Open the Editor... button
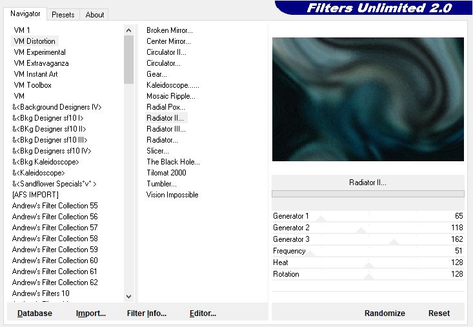 (x=203, y=313)
